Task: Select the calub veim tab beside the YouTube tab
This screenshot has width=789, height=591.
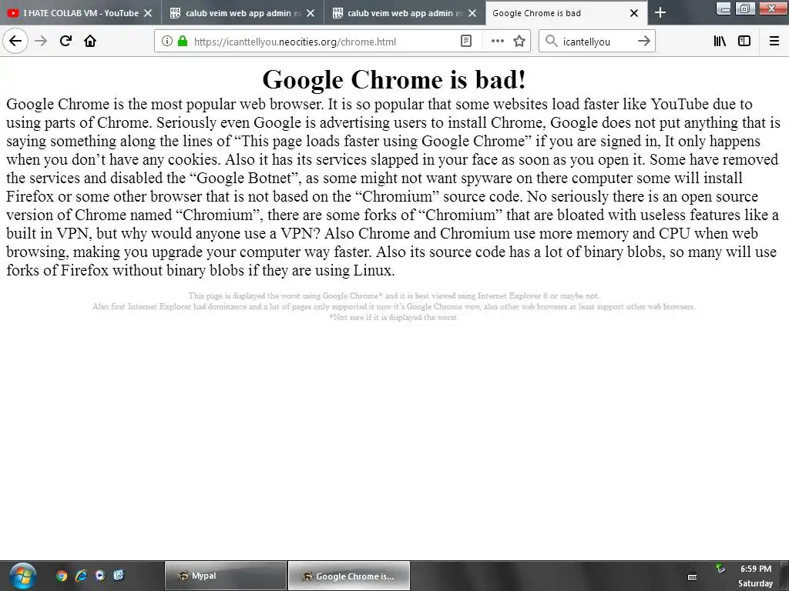Action: 243,13
